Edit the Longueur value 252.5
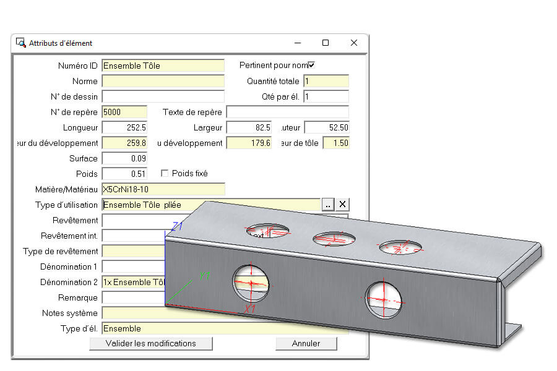Viewport: 557px width, 371px height. (124, 127)
